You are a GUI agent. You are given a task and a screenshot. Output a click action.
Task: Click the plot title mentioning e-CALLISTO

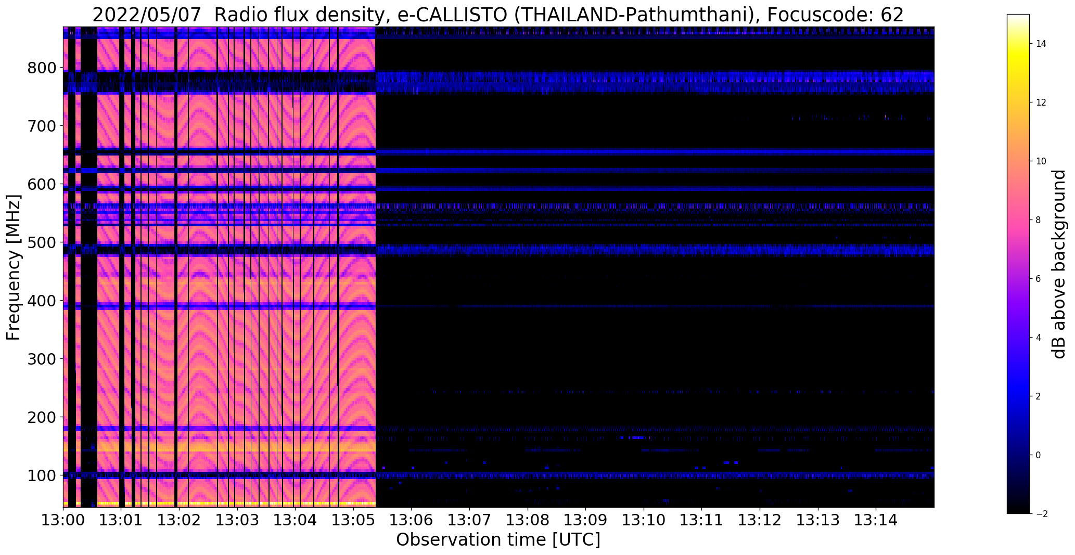[x=498, y=15]
